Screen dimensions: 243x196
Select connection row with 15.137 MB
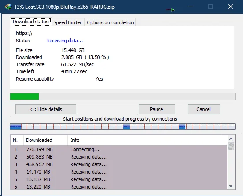pyautogui.click(x=119, y=179)
